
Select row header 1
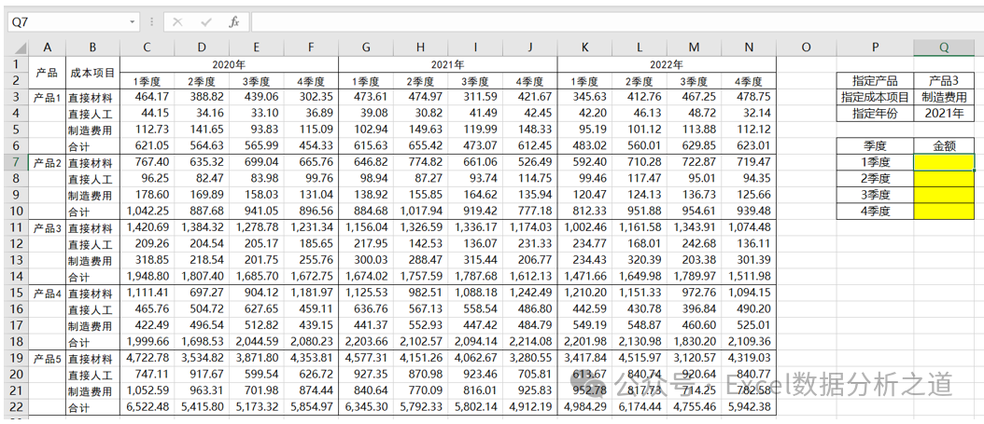tap(16, 64)
